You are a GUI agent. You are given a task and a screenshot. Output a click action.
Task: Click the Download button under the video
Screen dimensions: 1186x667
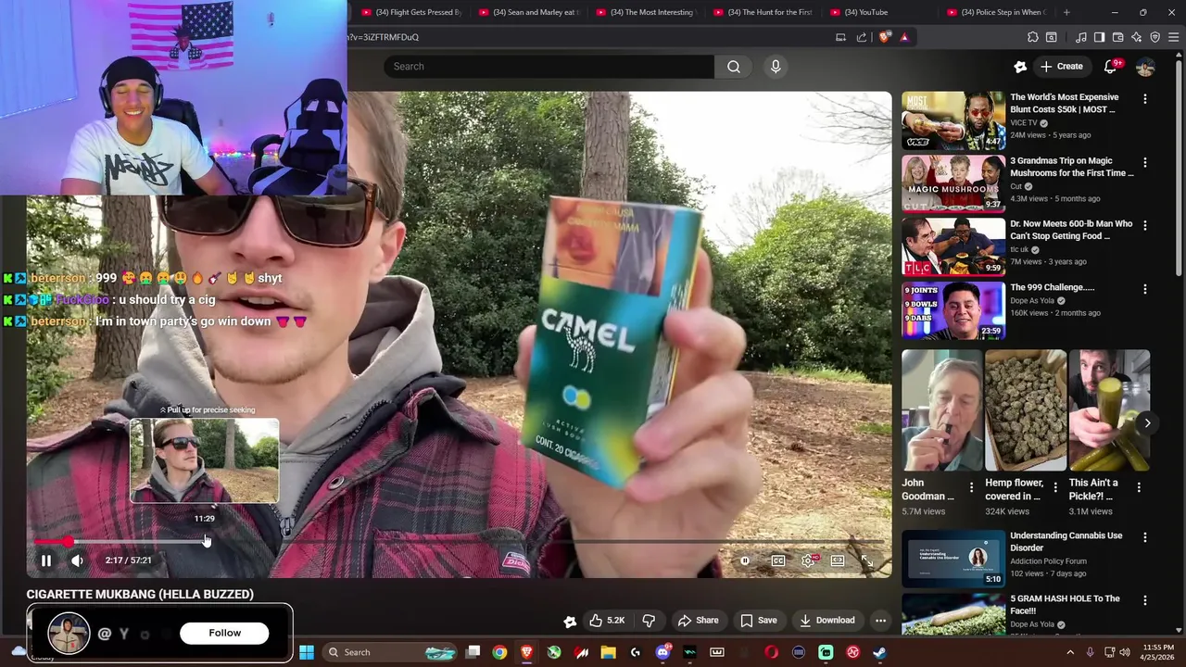(x=826, y=621)
